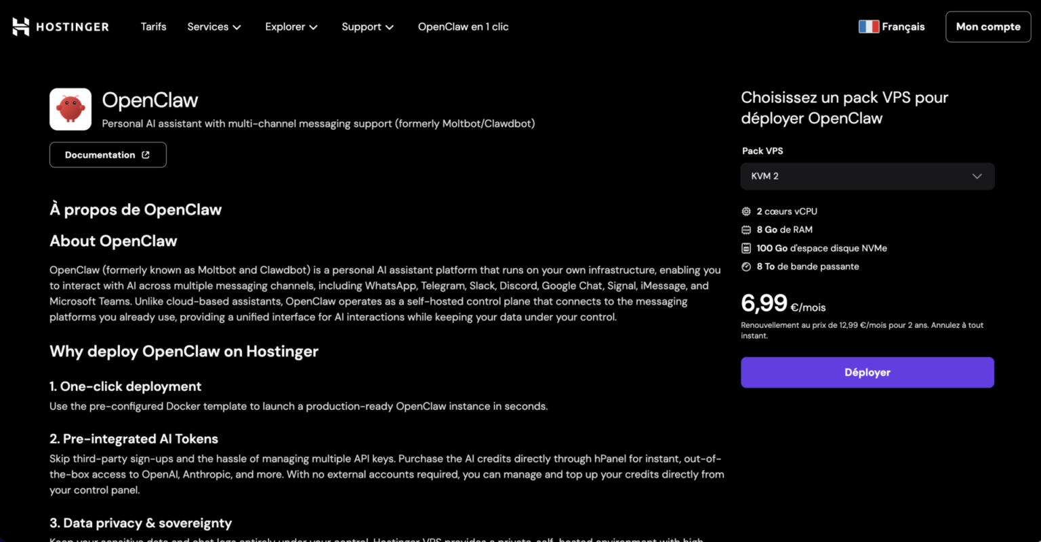
Task: Expand the Services menu chevron
Action: (237, 27)
